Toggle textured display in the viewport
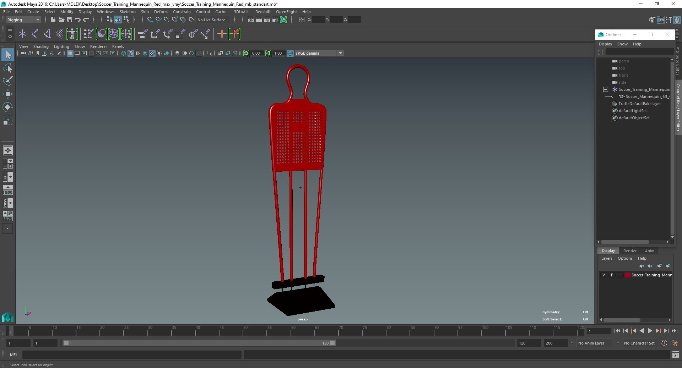The height and width of the screenshot is (369, 682). (152, 53)
